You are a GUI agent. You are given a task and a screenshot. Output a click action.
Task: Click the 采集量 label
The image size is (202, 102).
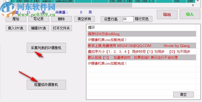[62, 12]
